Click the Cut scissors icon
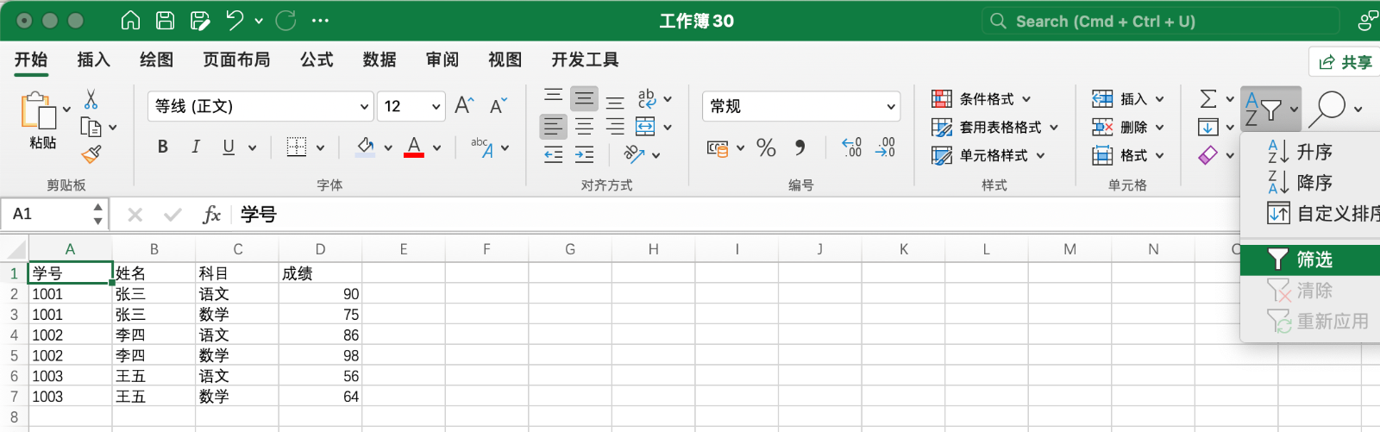The height and width of the screenshot is (432, 1380). point(91,99)
